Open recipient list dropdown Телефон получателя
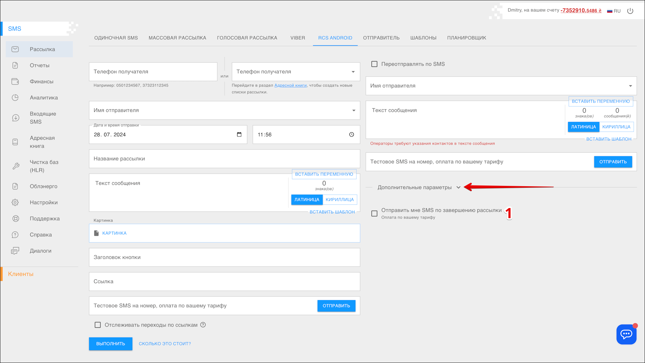 pos(296,72)
